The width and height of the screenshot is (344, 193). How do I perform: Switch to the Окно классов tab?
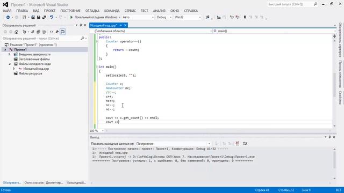pos(34,182)
